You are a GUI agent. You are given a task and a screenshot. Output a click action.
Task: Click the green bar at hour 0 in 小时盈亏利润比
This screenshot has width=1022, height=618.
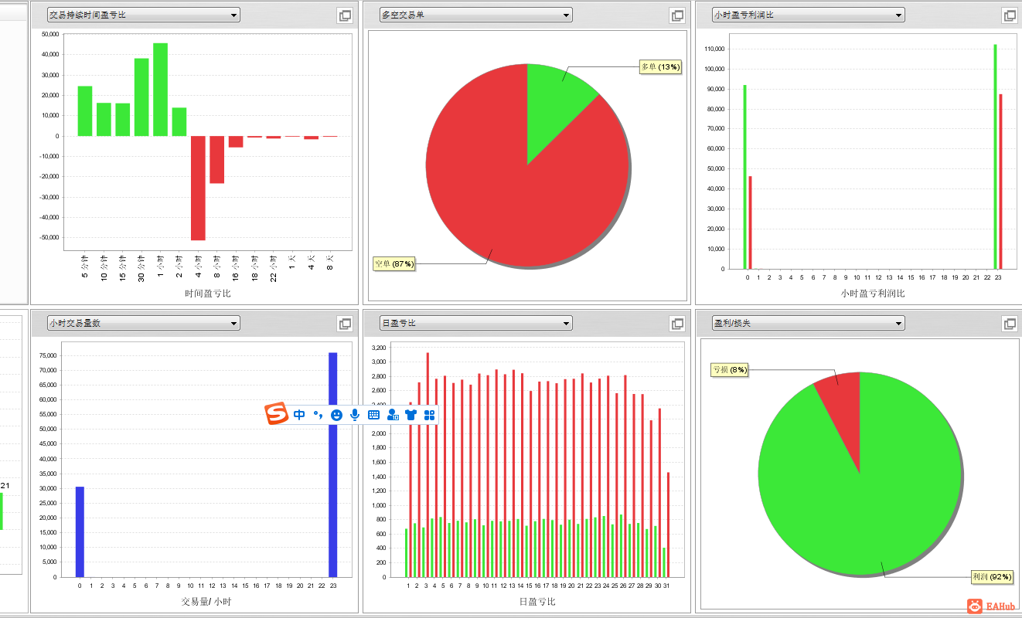744,177
